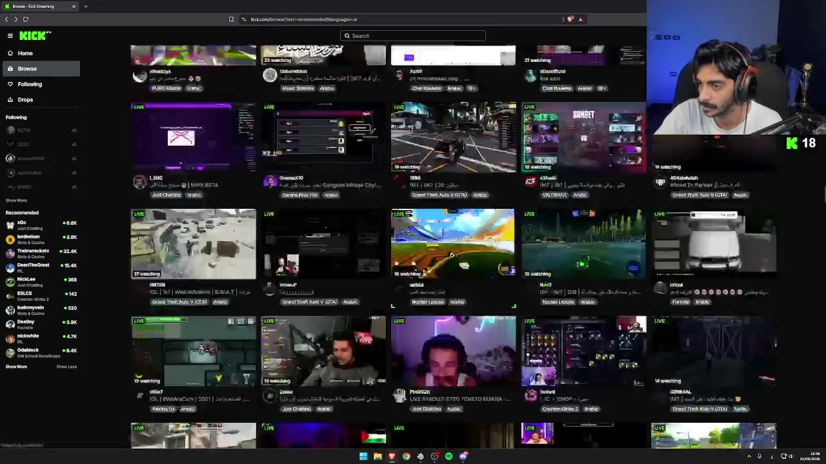Click xQc channel avatar in Recommended
Screen dimensions: 826x464
[10, 225]
